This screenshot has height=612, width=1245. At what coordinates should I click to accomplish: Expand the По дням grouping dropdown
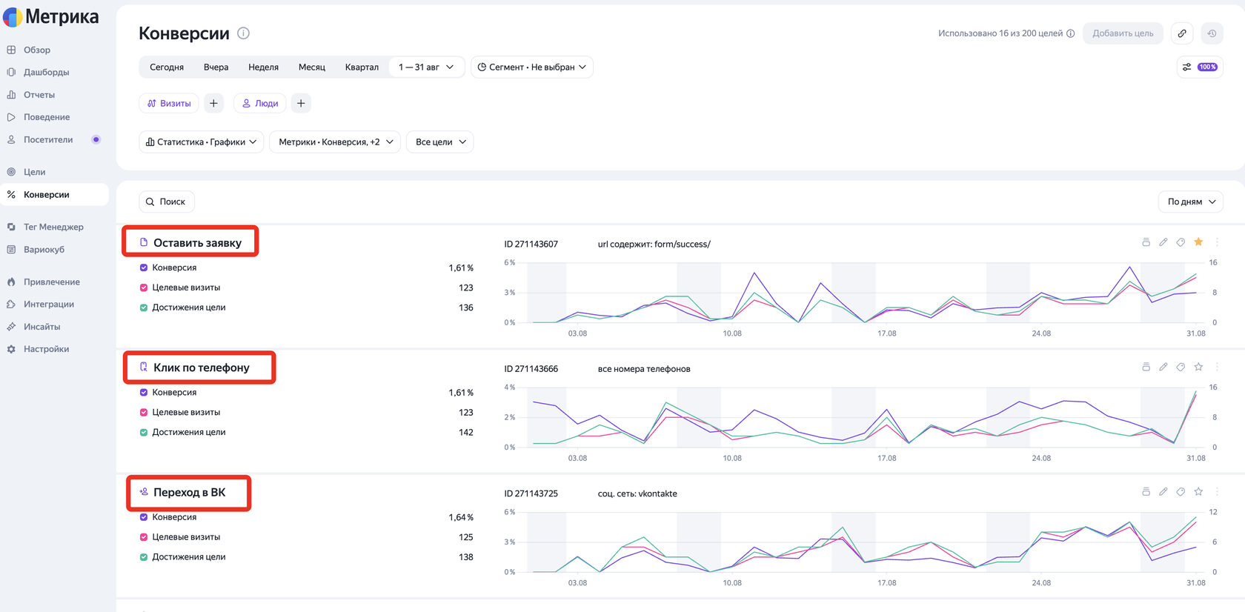coord(1191,202)
